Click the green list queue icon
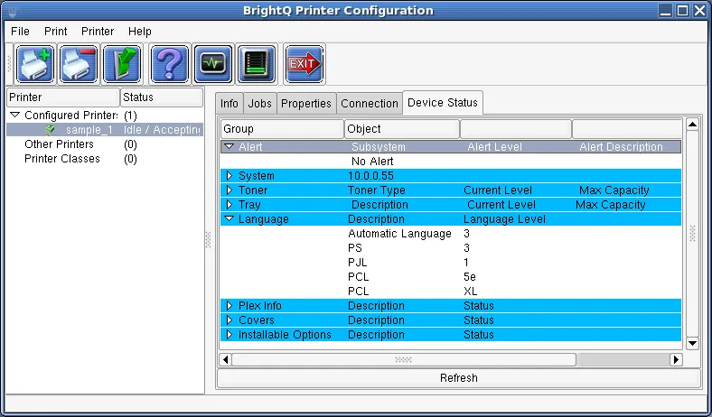Screen dimensions: 712x417 257,64
